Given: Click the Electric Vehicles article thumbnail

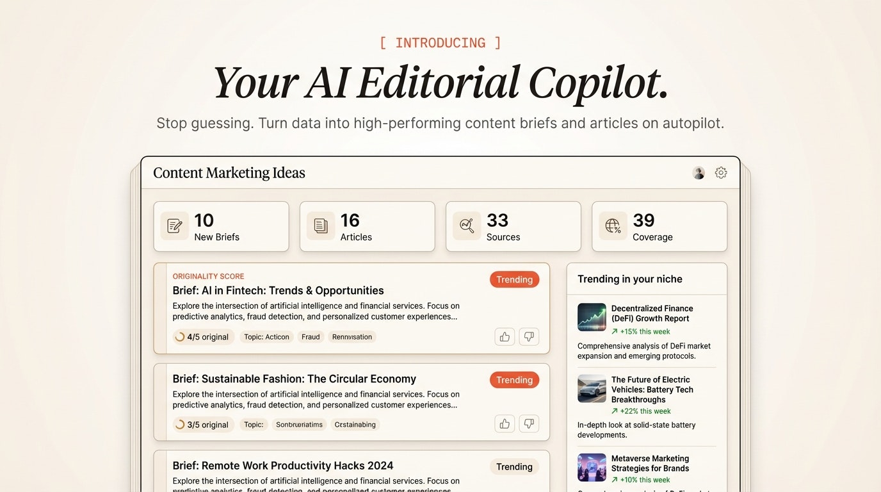Looking at the screenshot, I should coord(591,389).
